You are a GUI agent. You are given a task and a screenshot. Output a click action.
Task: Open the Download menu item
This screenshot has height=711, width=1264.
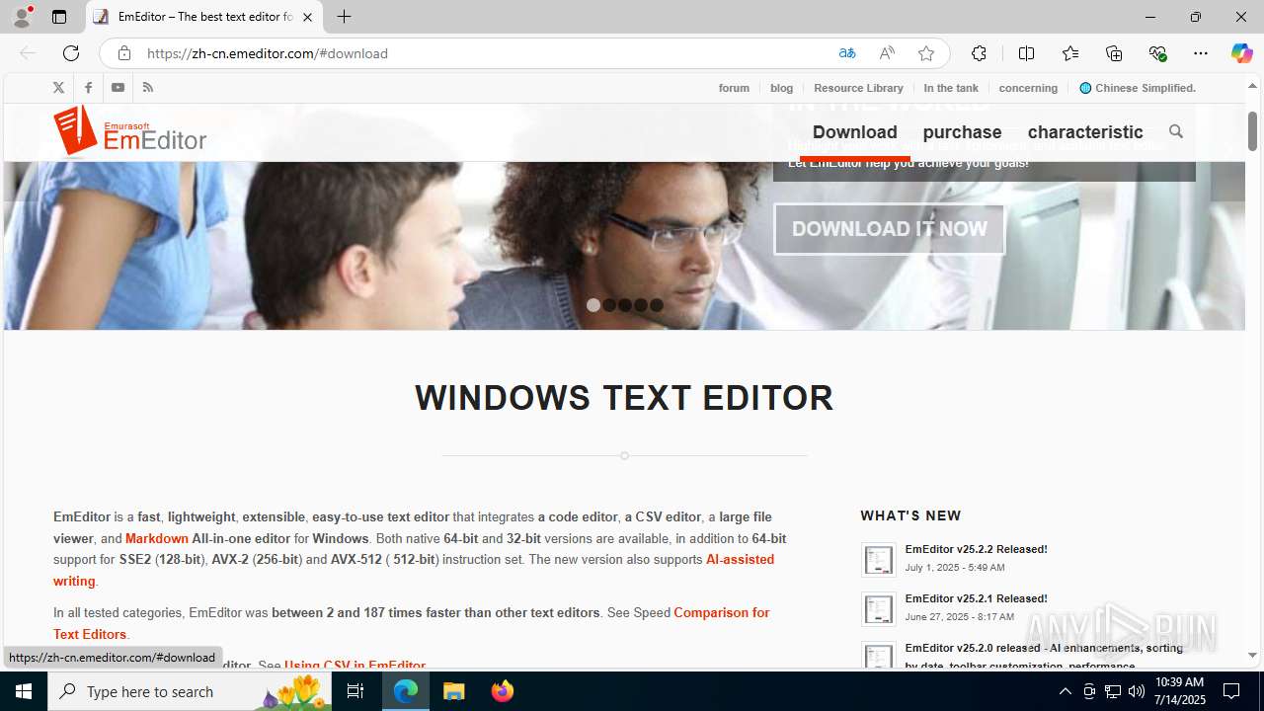tap(855, 131)
